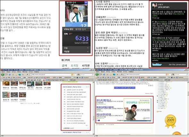Open the first blue Google ad link beside the banner
This screenshot has width=189, height=137.
[104, 100]
